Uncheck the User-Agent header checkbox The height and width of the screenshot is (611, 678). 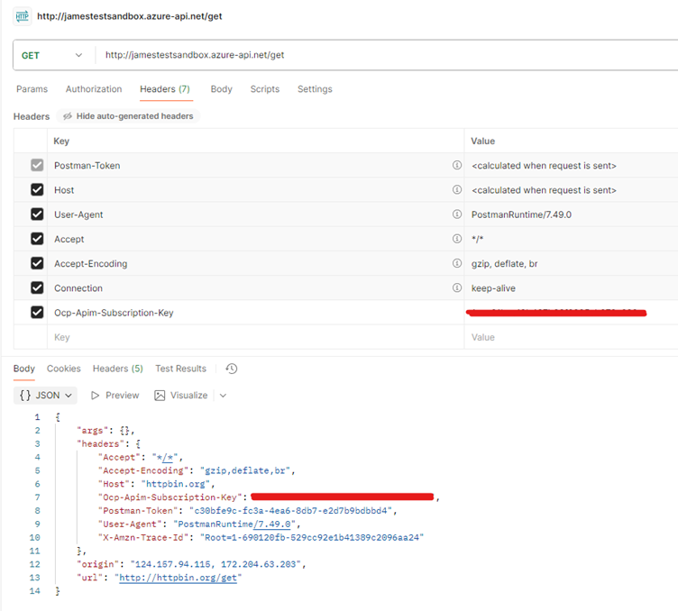tap(37, 214)
